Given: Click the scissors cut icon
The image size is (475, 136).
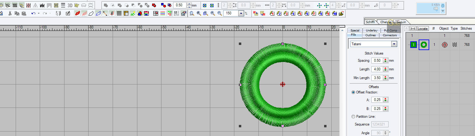Looking at the screenshot, I should pos(10,13).
